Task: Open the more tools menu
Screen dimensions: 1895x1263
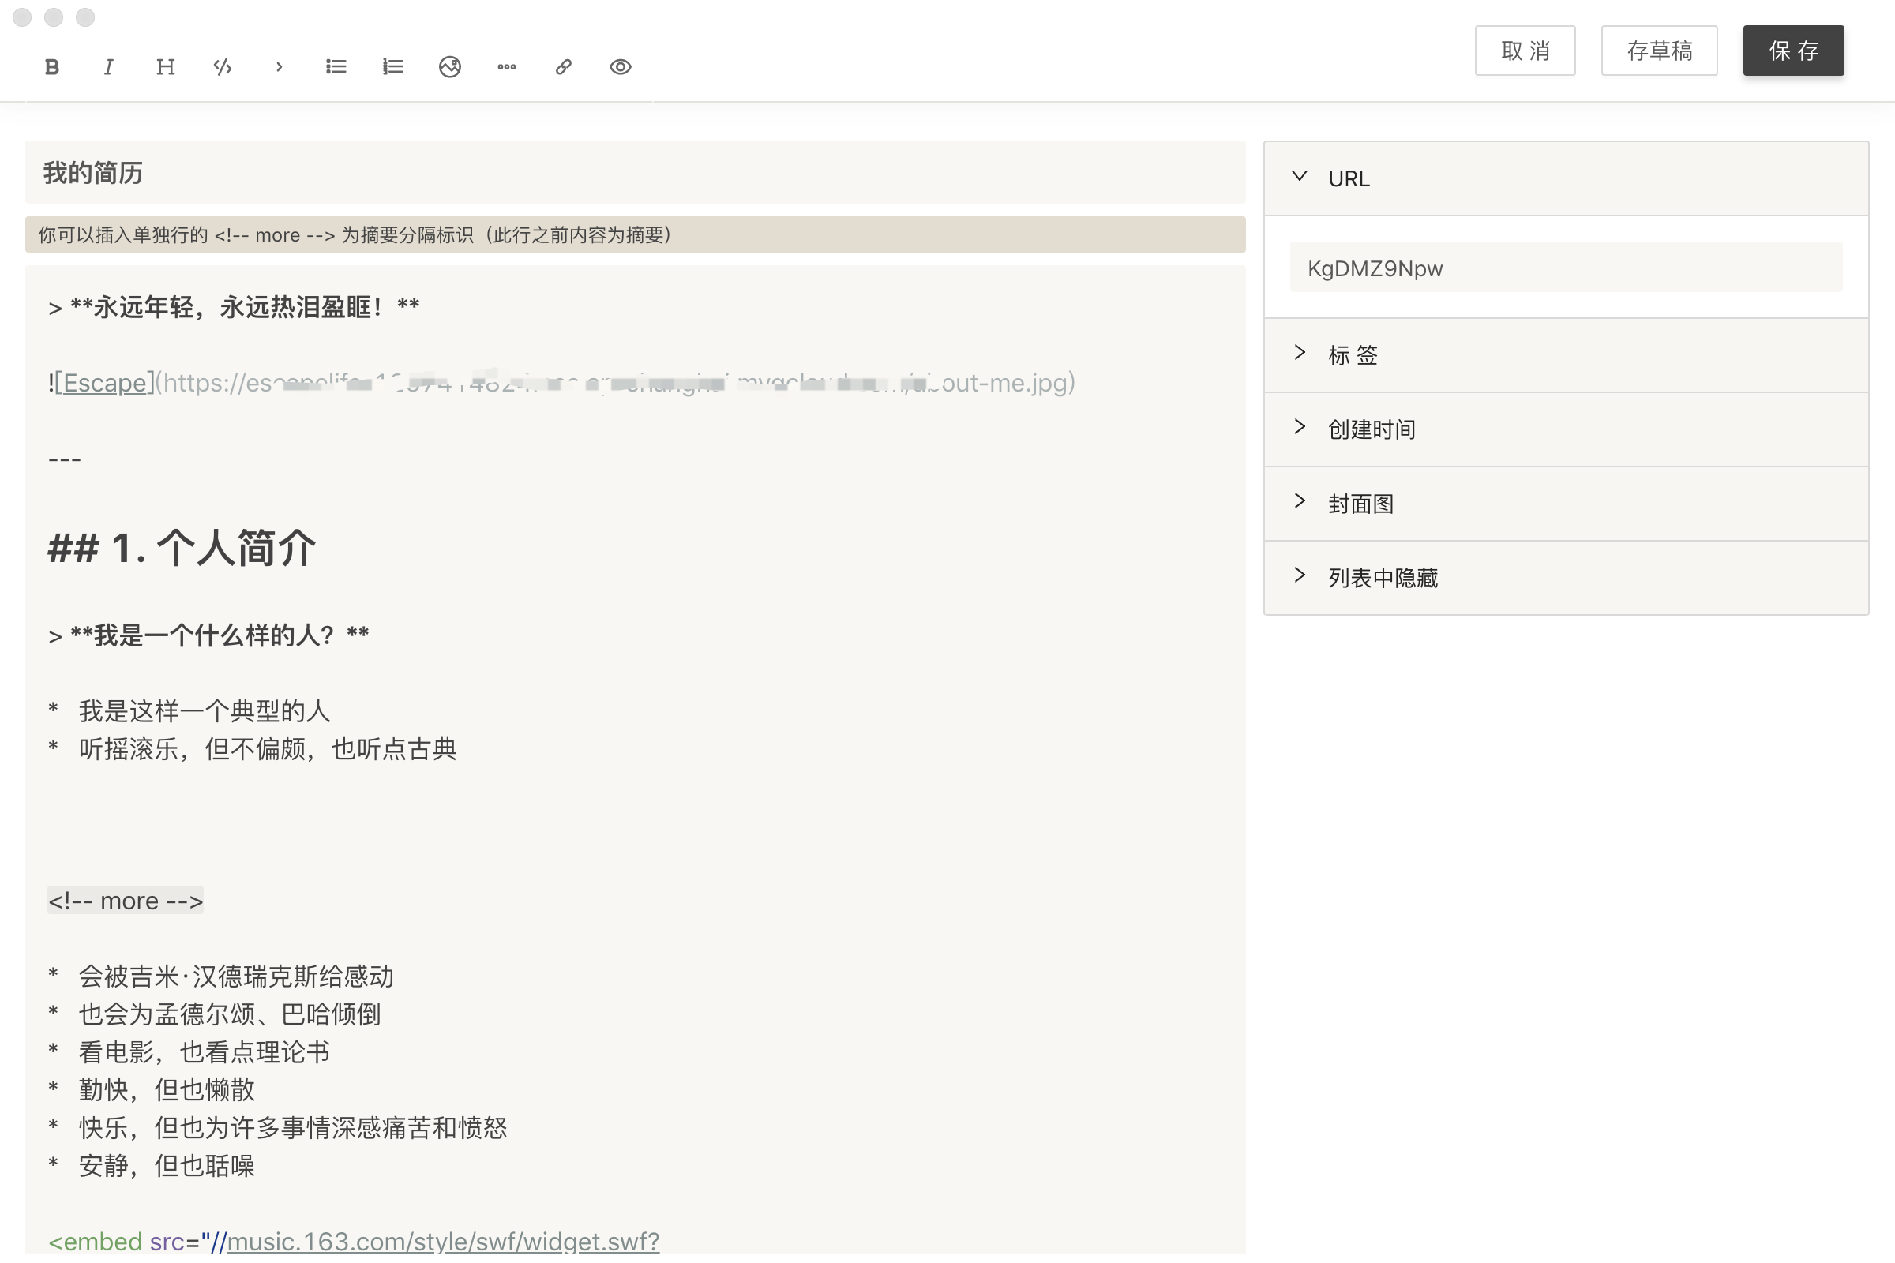Action: [x=507, y=67]
